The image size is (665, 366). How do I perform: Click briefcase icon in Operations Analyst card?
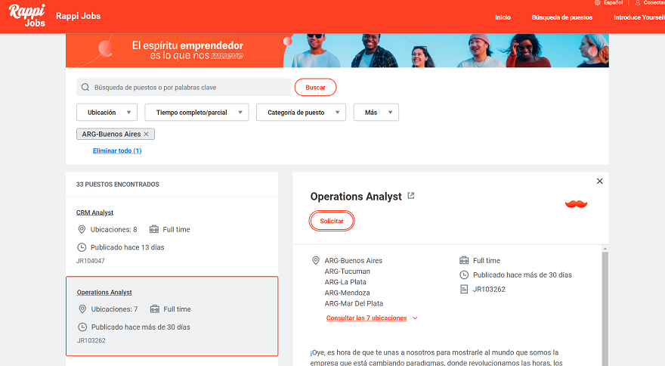pos(155,309)
